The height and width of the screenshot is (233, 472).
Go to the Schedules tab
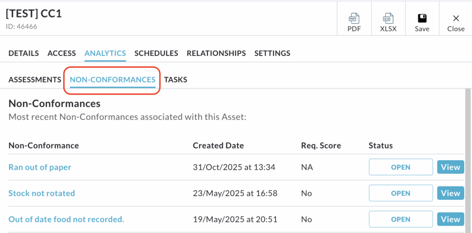click(x=156, y=53)
